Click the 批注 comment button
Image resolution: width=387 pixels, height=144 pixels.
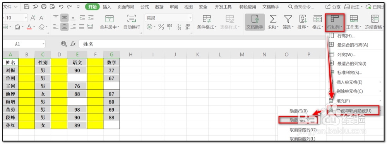354,7
